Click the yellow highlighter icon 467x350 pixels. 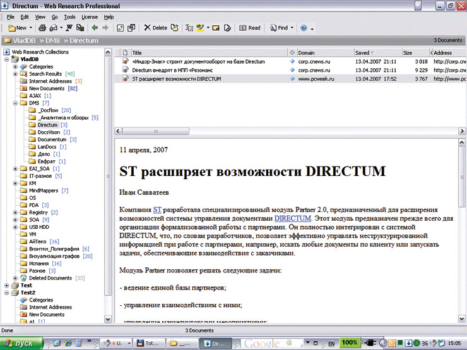pos(200,28)
